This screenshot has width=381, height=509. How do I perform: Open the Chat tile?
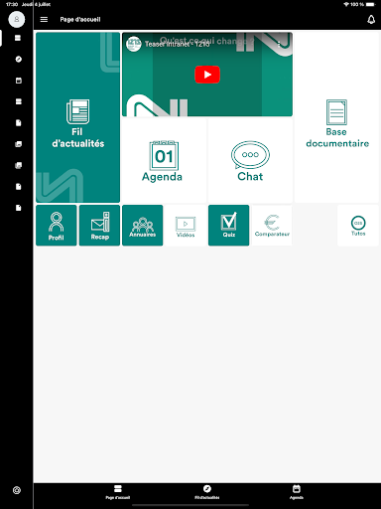coord(250,160)
